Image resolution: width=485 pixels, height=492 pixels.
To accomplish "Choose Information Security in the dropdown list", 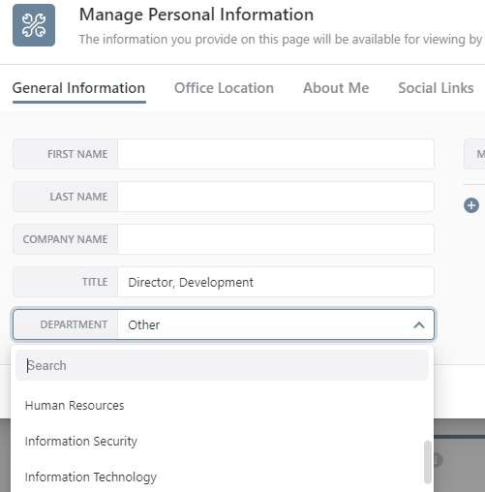I will (x=80, y=442).
